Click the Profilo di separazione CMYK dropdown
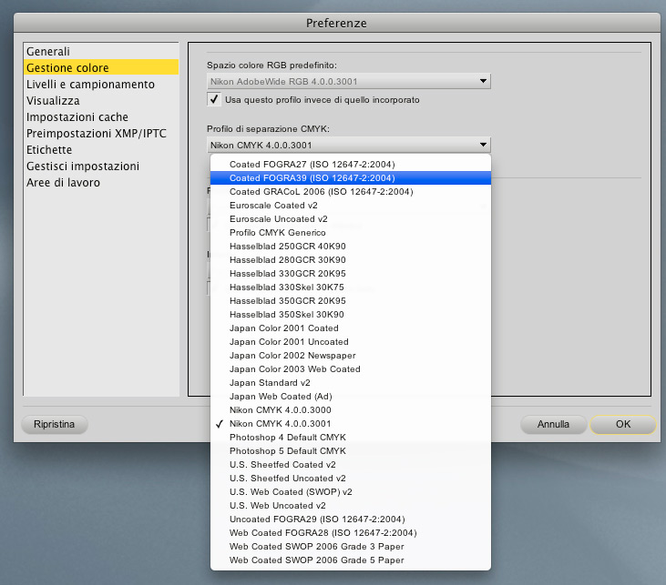The width and height of the screenshot is (666, 585). (349, 145)
